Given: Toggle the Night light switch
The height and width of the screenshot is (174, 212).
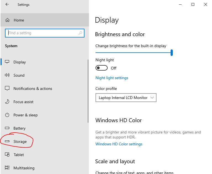Looking at the screenshot, I should (x=102, y=68).
